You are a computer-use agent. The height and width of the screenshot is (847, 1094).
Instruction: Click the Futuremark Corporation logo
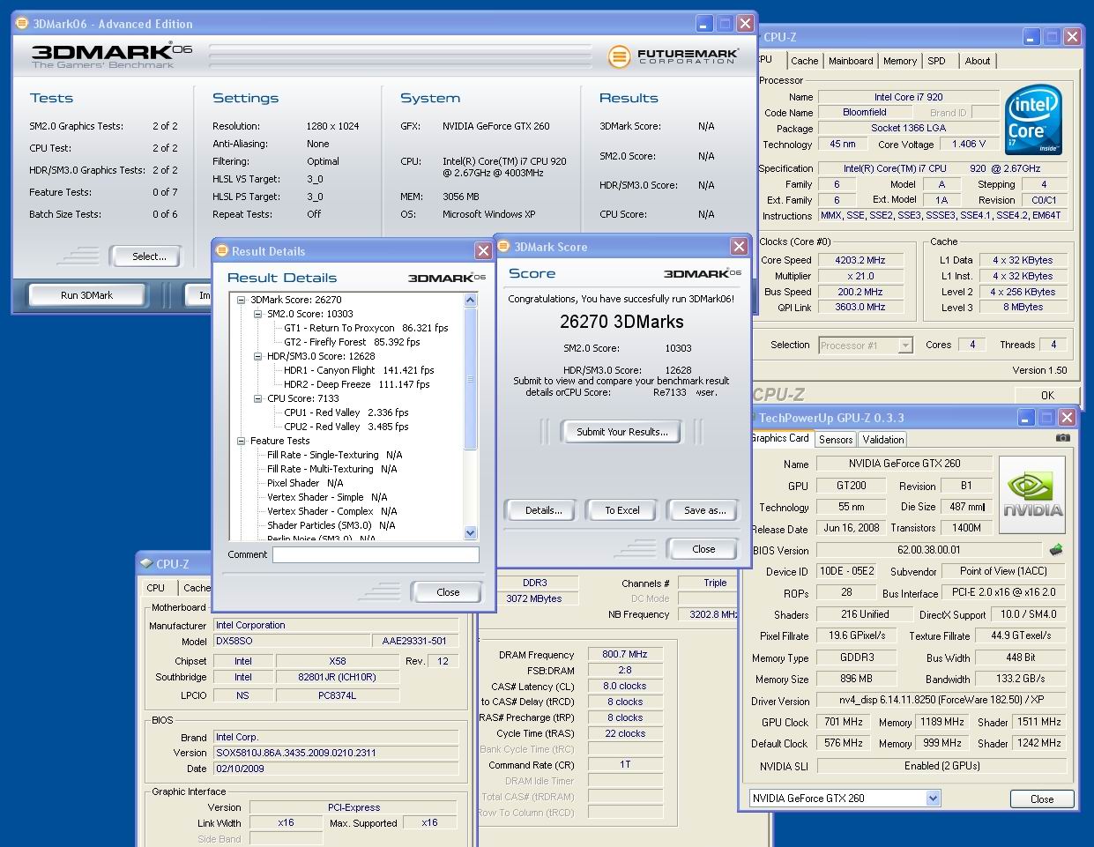[674, 56]
